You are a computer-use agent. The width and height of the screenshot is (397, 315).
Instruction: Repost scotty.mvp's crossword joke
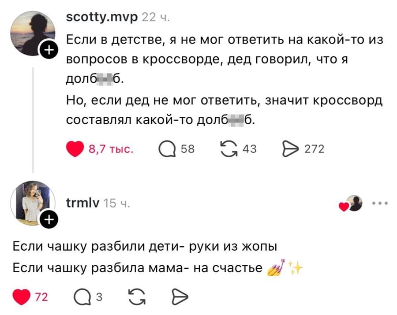point(229,148)
